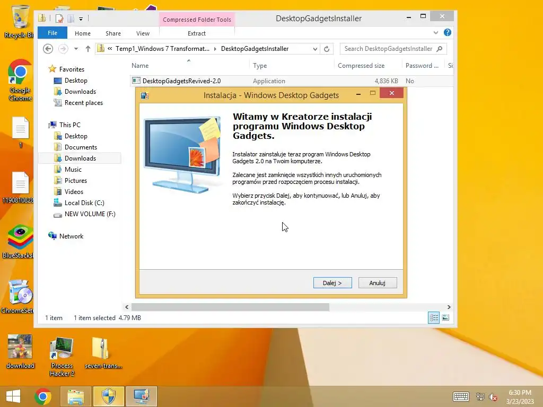Click the Search DesktopGadgetsInstaller field
The width and height of the screenshot is (543, 407).
tap(393, 49)
